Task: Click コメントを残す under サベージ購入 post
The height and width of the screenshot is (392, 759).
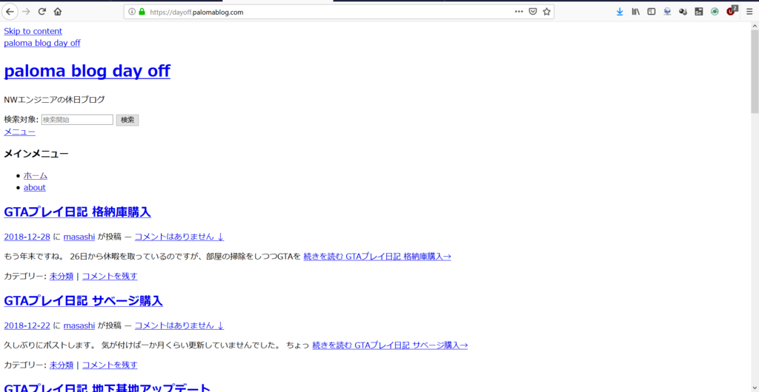Action: [x=110, y=365]
